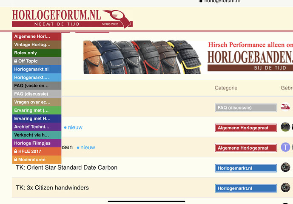The height and width of the screenshot is (204, 293).
Task: Select Verkocht via h... category
Action: click(x=37, y=135)
